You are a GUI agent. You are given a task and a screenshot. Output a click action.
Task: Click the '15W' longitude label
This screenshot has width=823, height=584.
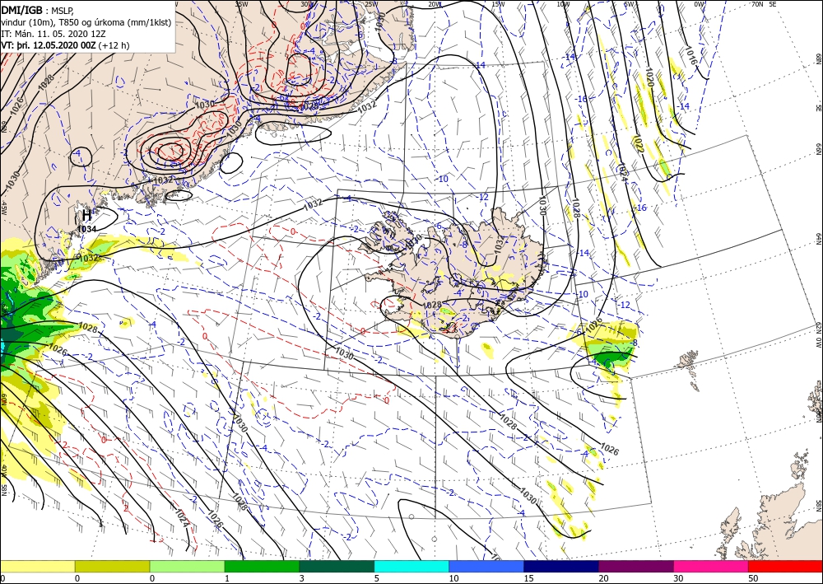click(x=498, y=4)
